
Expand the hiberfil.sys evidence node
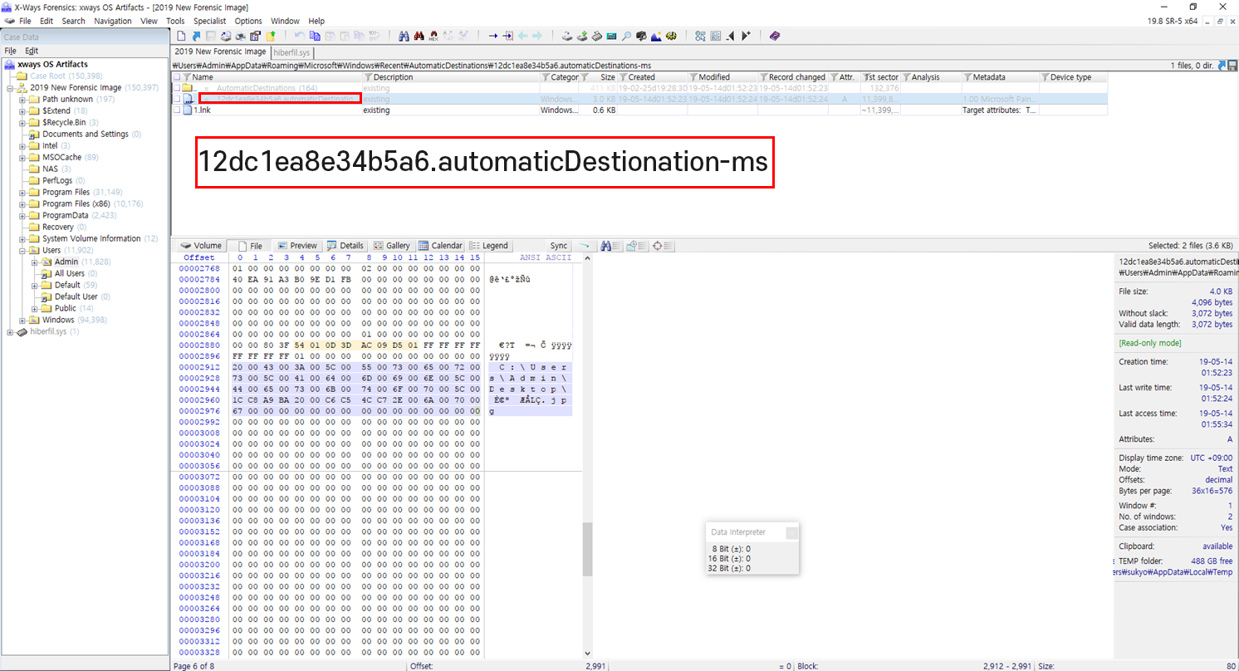[10, 331]
